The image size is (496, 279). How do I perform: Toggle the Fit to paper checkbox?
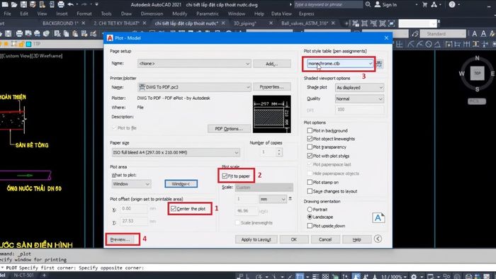tap(225, 176)
